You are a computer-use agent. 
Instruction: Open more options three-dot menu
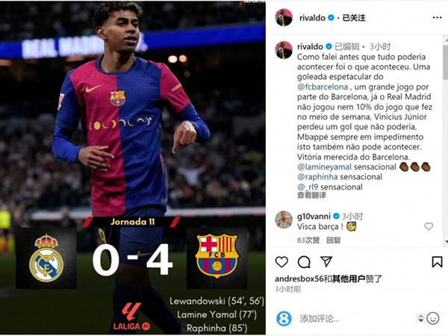tap(437, 18)
